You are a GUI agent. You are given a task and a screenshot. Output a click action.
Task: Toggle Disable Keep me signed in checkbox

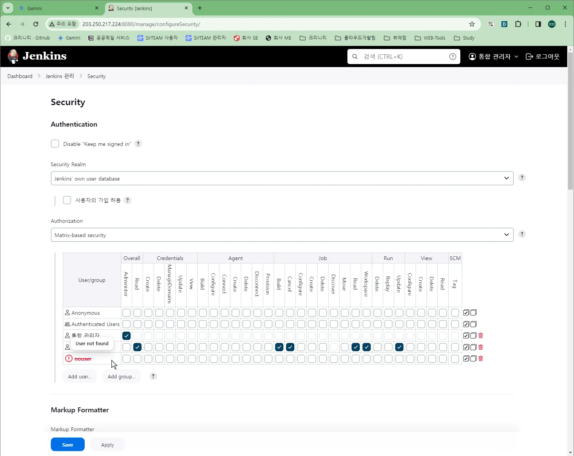tap(55, 144)
